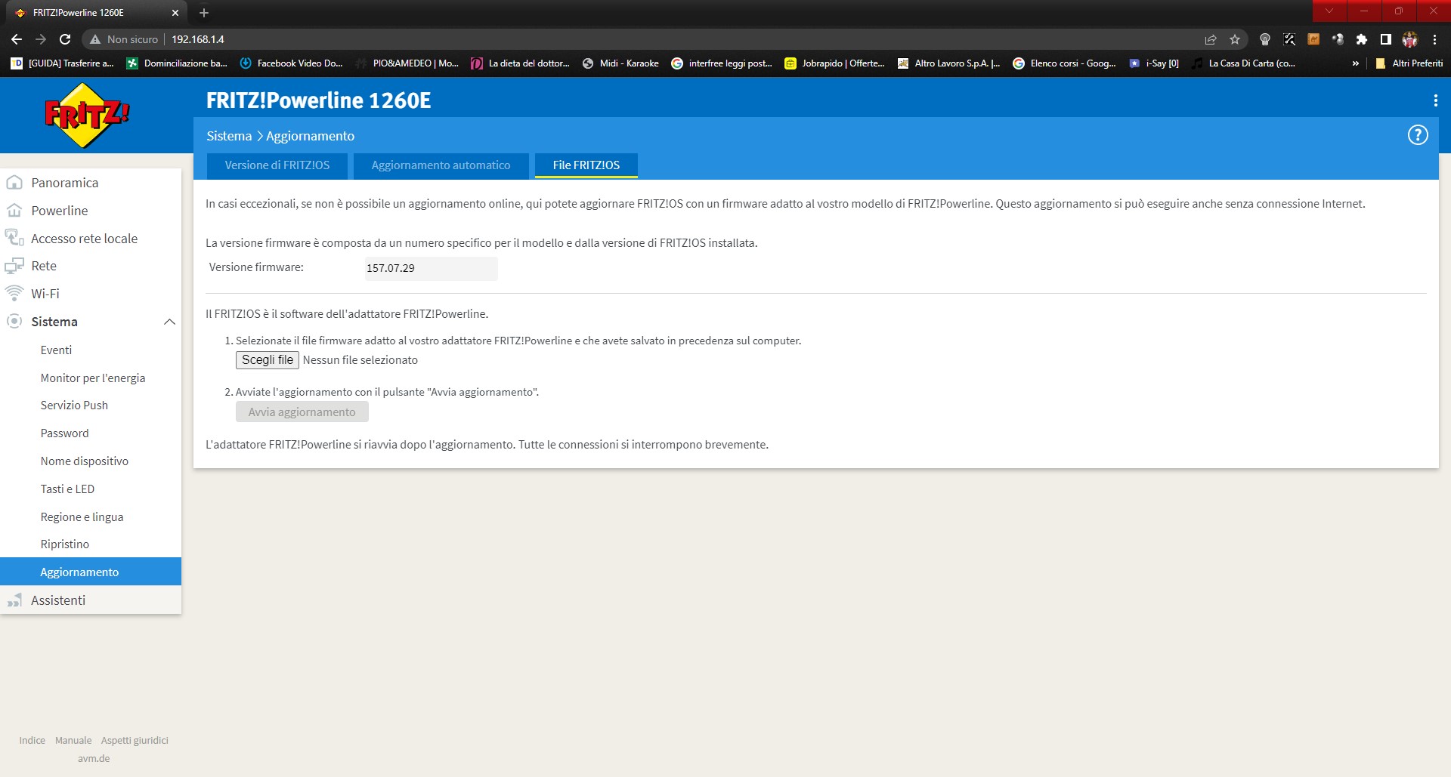Click the Panoramica house icon
Viewport: 1451px width, 777px height.
[x=14, y=183]
